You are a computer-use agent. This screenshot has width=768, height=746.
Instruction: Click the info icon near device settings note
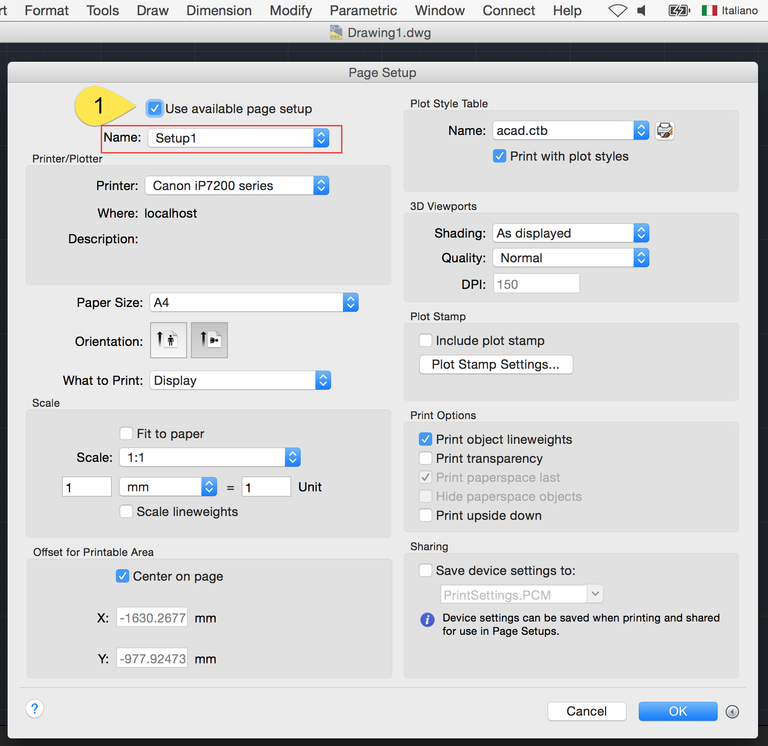[x=427, y=620]
